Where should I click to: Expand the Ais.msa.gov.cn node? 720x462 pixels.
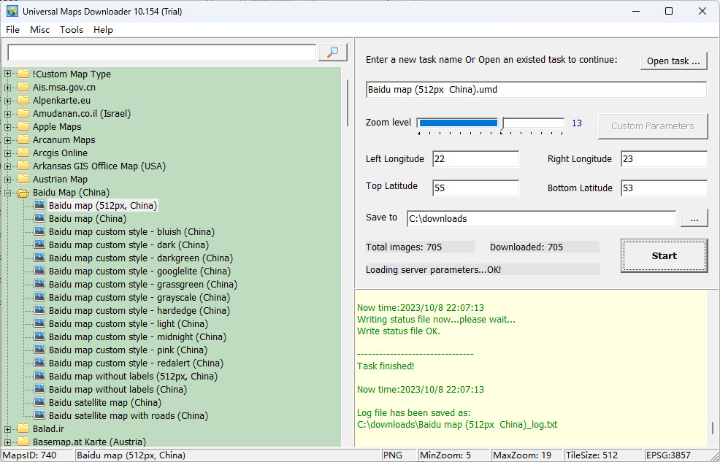click(7, 87)
